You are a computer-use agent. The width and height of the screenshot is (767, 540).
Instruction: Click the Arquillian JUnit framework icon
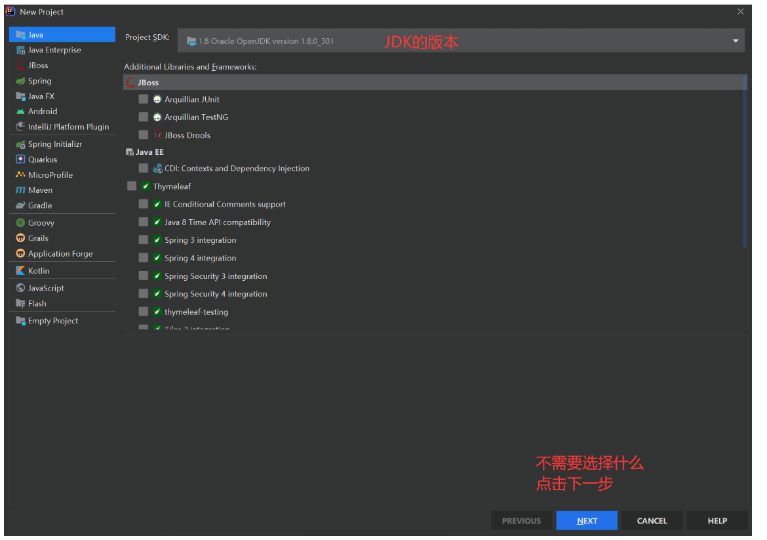[157, 99]
